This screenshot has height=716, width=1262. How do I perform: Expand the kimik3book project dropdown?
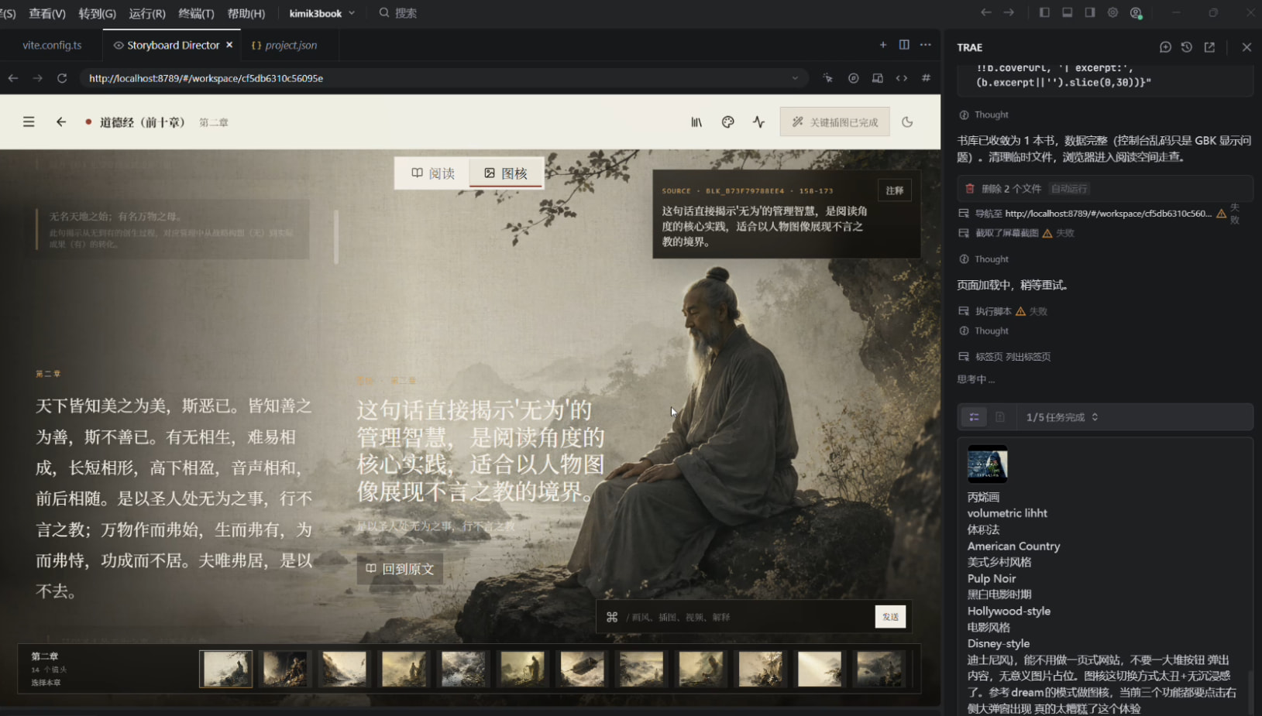pos(322,13)
